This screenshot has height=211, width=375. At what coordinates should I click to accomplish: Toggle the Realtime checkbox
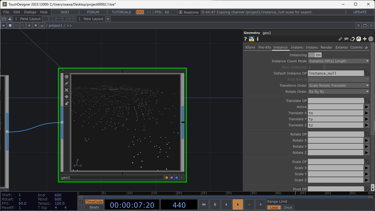(181, 12)
